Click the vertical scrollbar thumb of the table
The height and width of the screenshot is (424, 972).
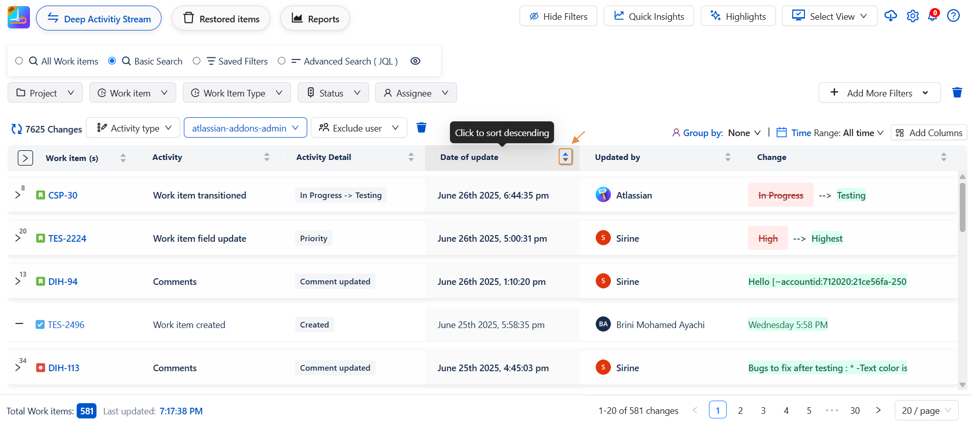point(962,208)
